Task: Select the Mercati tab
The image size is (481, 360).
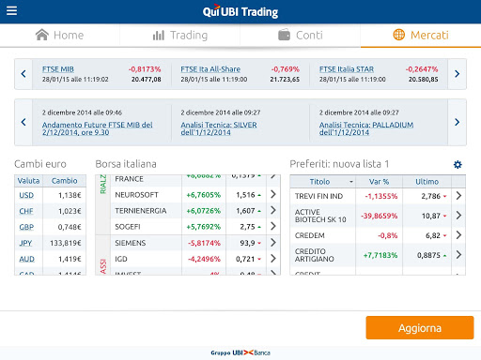Action: [x=421, y=35]
